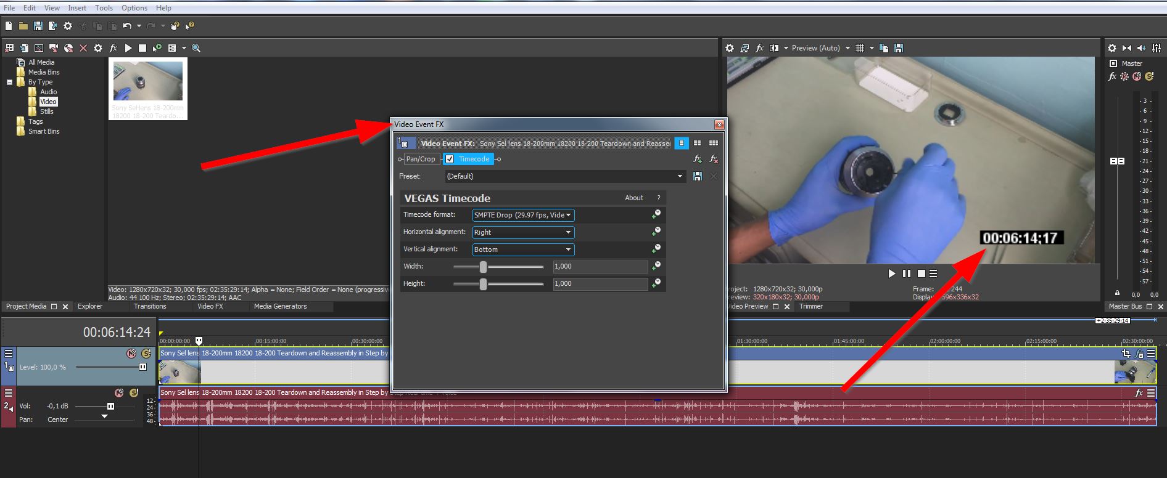This screenshot has width=1167, height=478.
Task: Click the About link in VEGAS Timecode
Action: (634, 198)
